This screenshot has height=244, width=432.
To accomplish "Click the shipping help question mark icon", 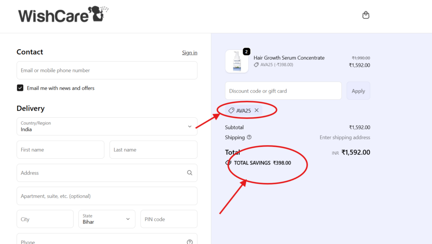I will (x=249, y=137).
